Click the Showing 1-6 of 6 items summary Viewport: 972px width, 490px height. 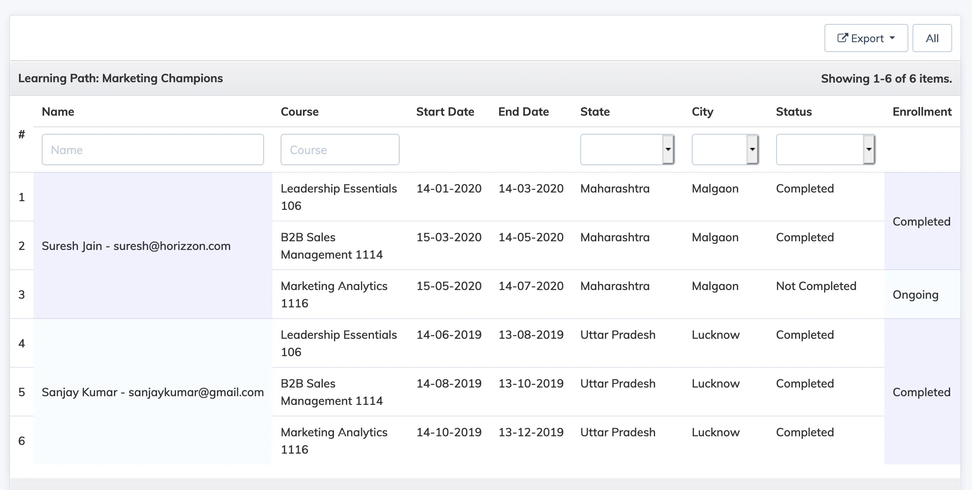pyautogui.click(x=886, y=78)
